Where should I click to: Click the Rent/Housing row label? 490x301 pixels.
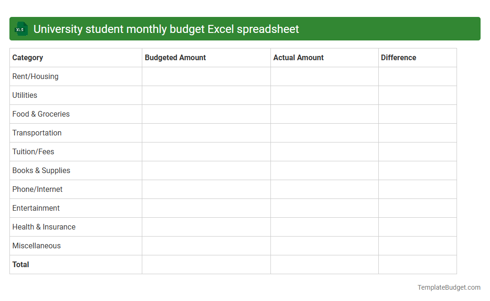(35, 76)
